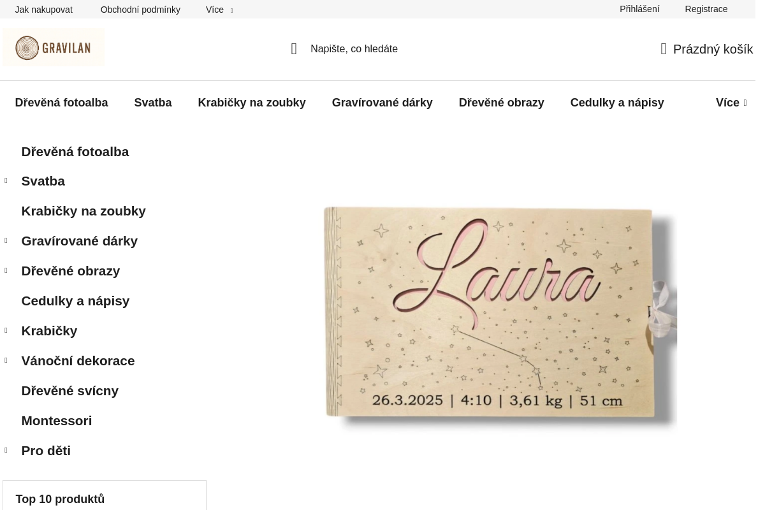This screenshot has height=510, width=765.
Task: Expand sidebar 'Gravírované dárky' arrow
Action: (6, 241)
